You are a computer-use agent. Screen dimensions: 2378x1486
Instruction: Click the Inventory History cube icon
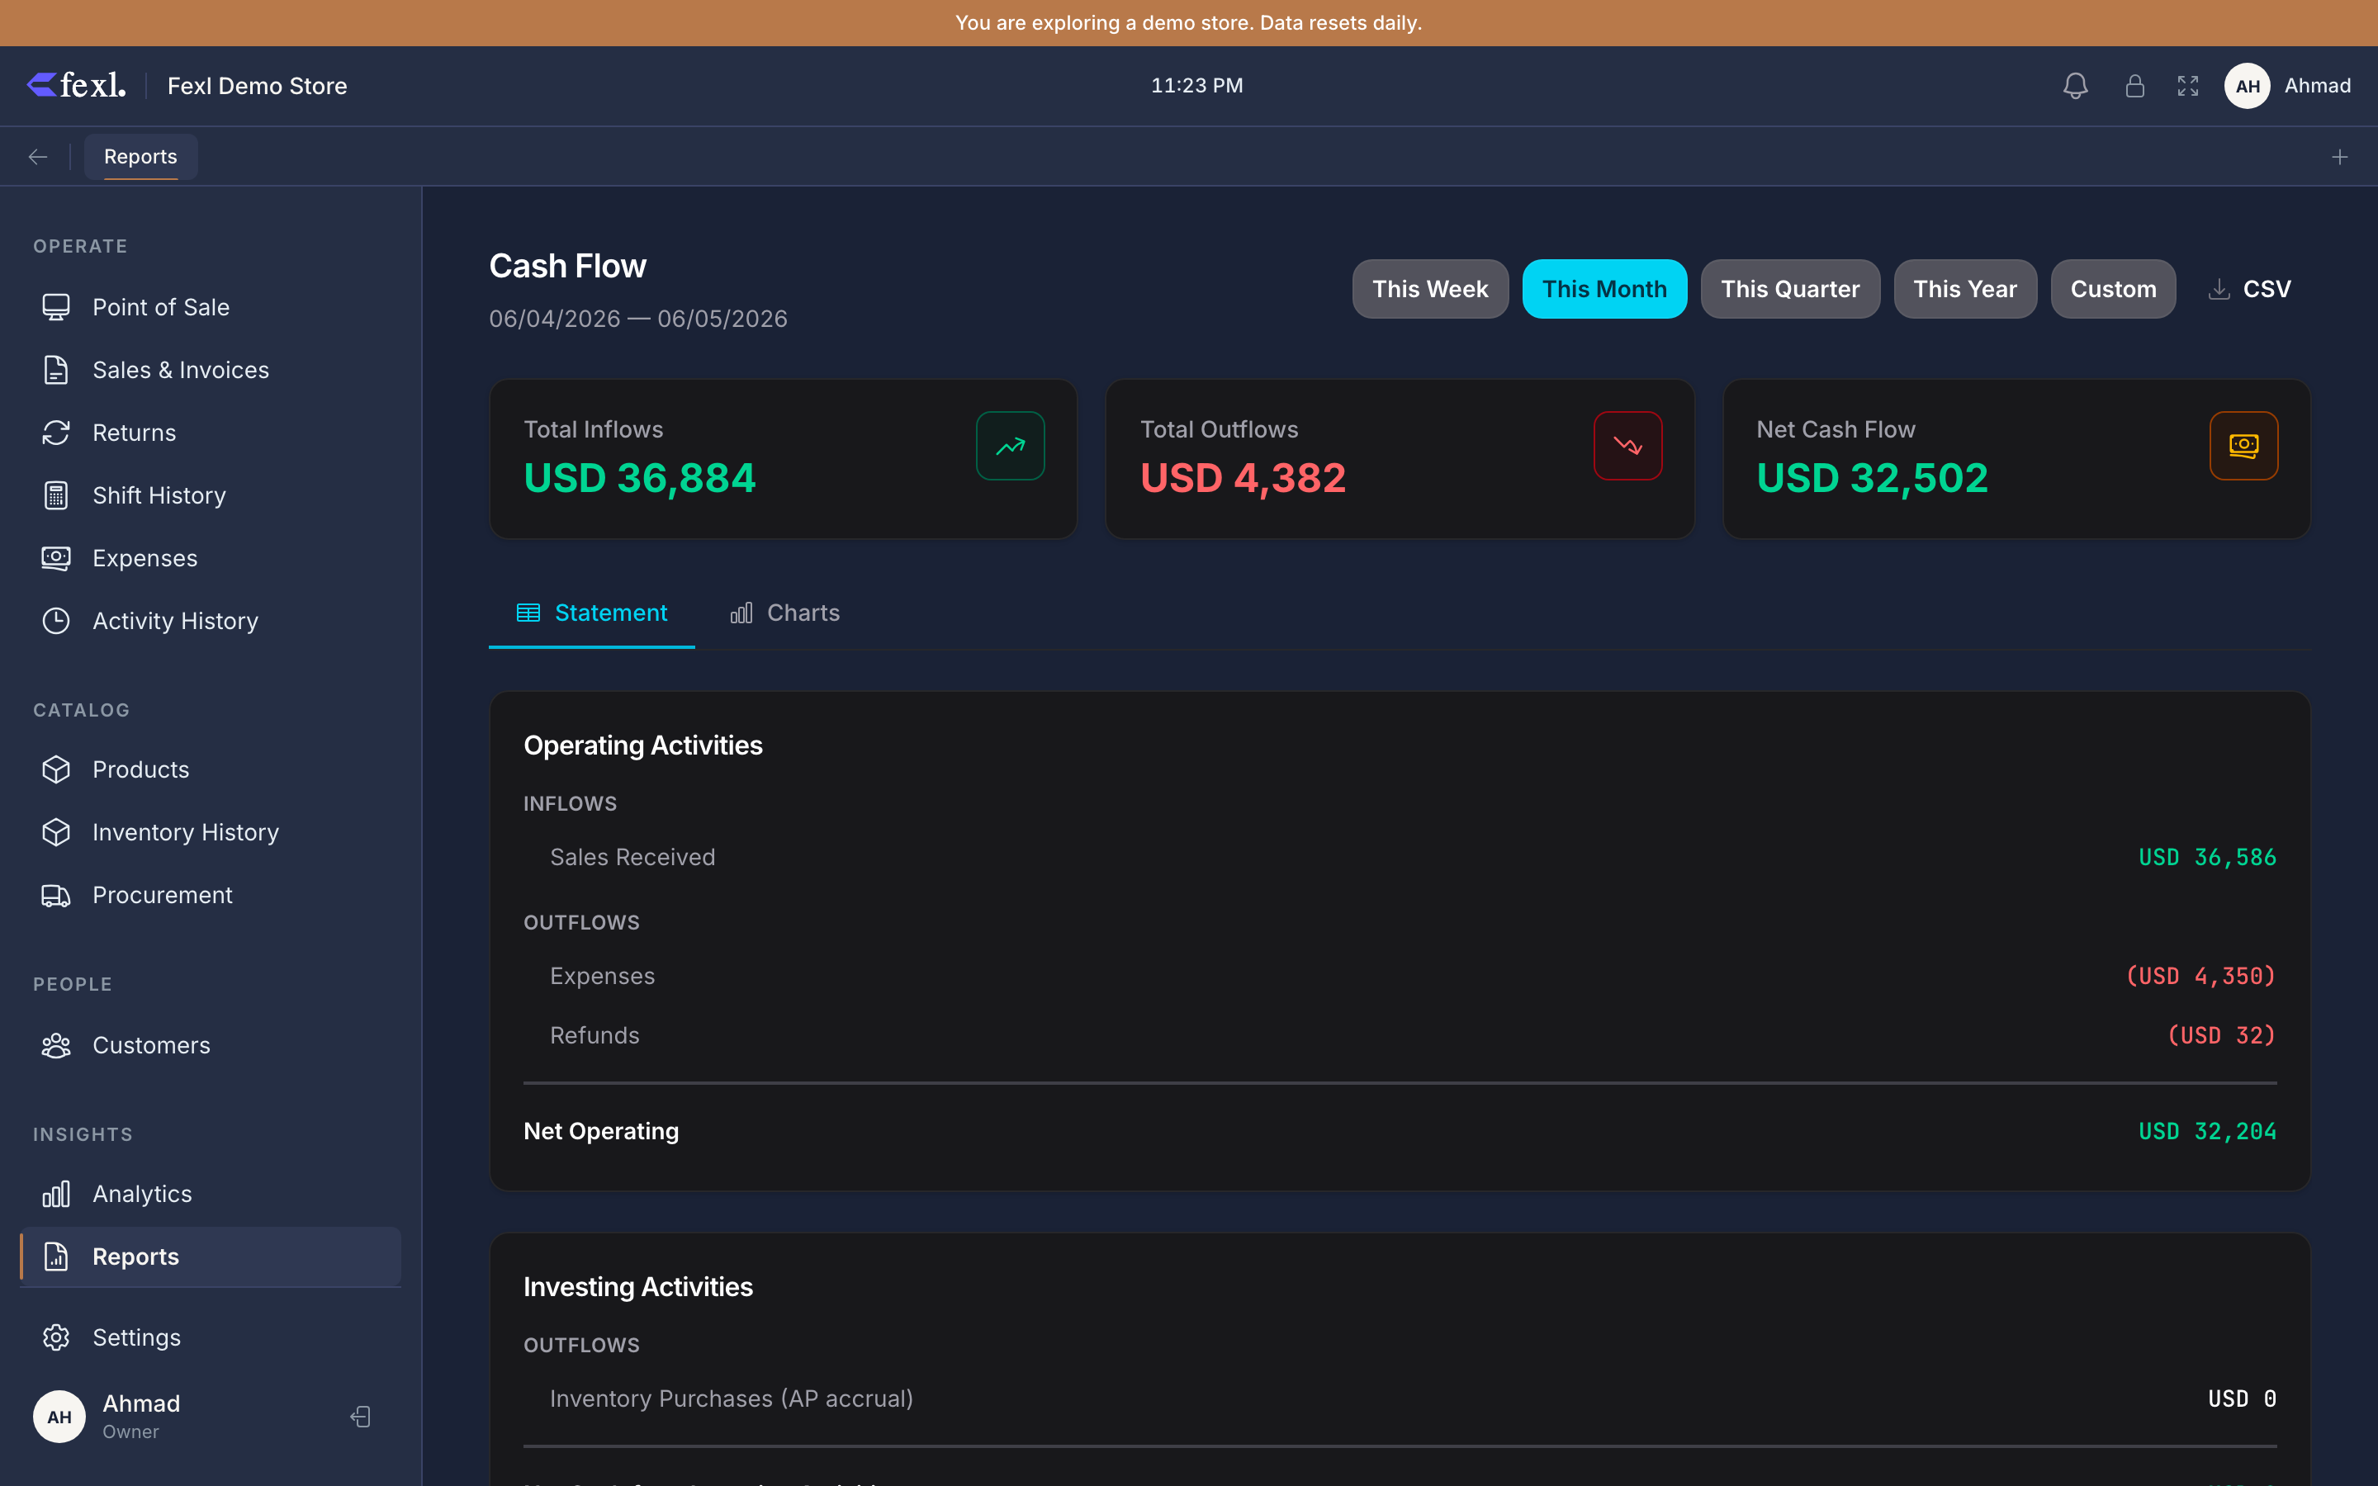tap(56, 832)
